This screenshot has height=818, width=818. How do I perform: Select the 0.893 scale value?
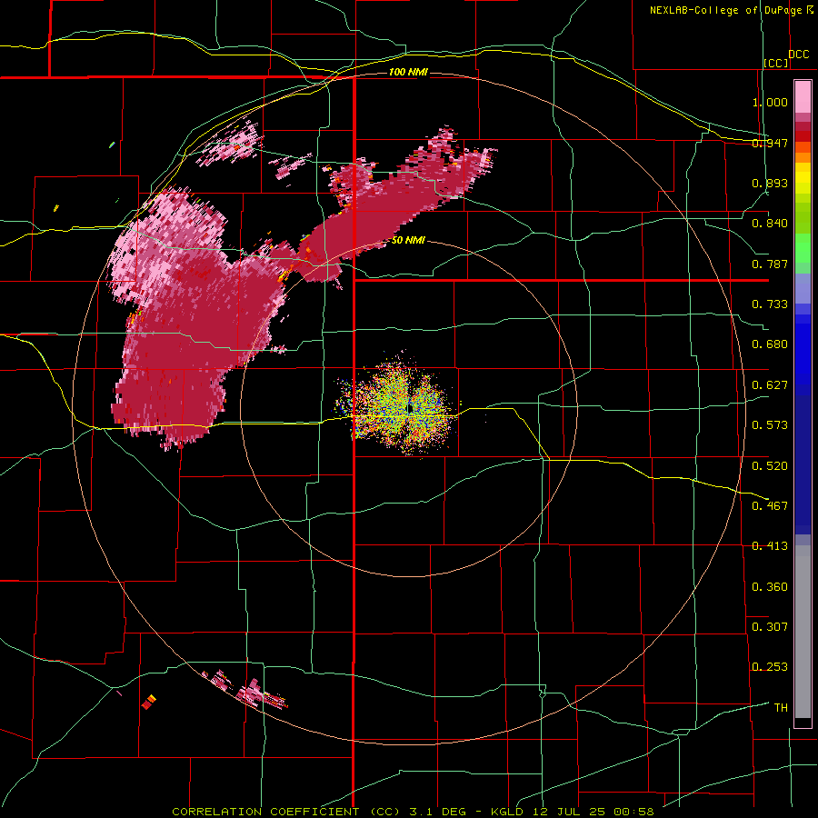click(x=770, y=183)
